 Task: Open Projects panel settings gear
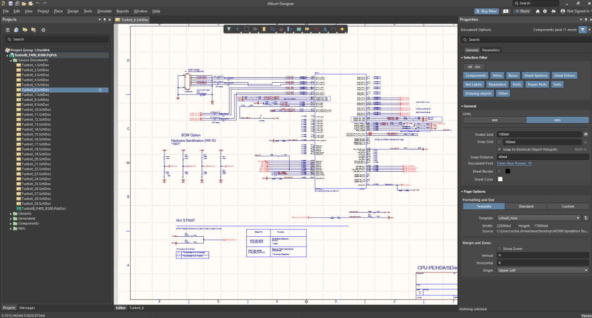point(43,30)
